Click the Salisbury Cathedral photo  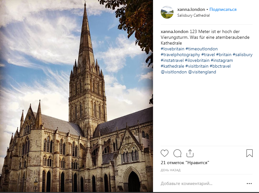coord(77,96)
